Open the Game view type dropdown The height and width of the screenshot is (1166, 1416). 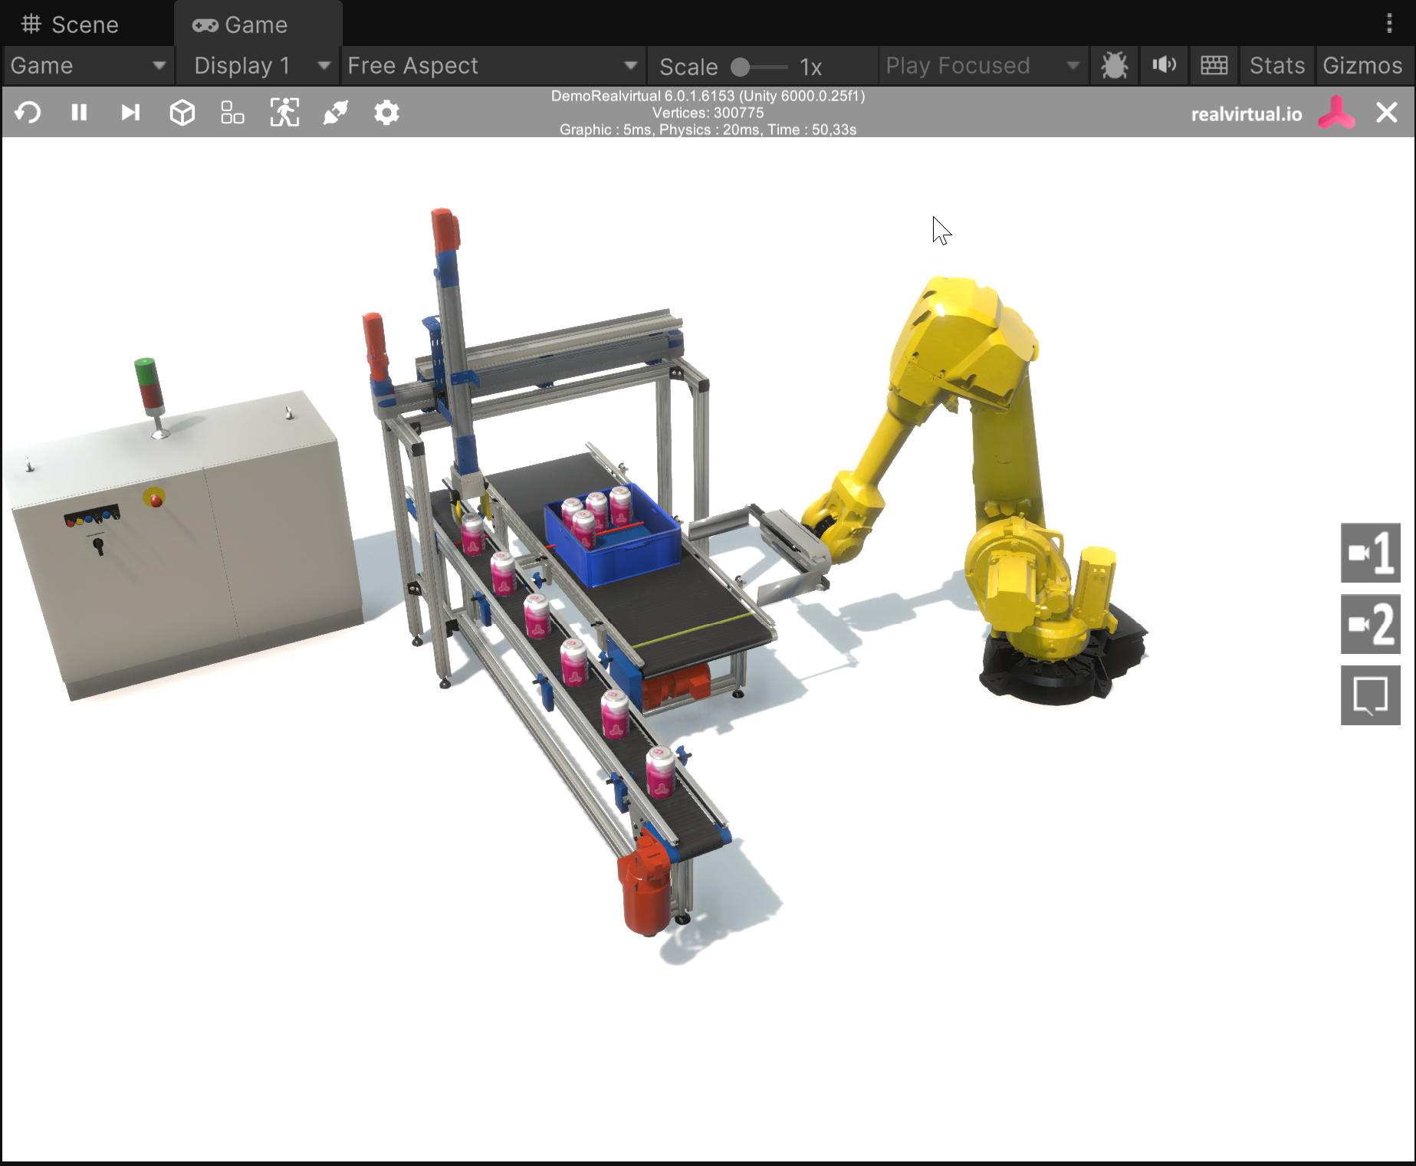click(x=87, y=66)
